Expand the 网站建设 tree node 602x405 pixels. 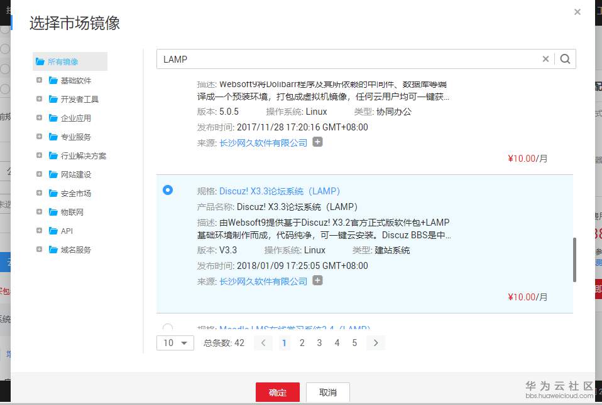[x=39, y=174]
